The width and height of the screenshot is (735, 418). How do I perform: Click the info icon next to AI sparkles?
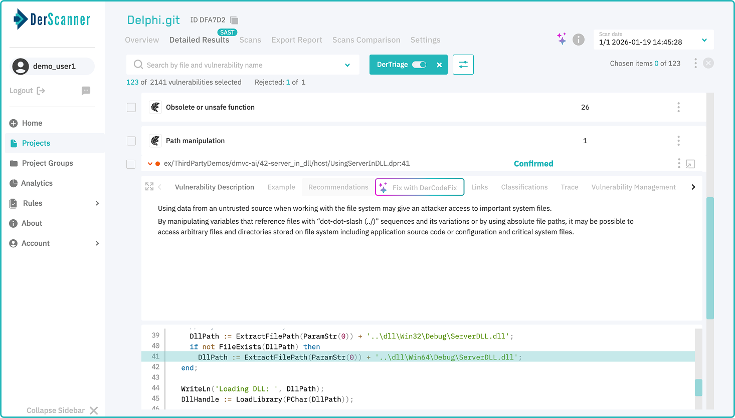click(578, 39)
